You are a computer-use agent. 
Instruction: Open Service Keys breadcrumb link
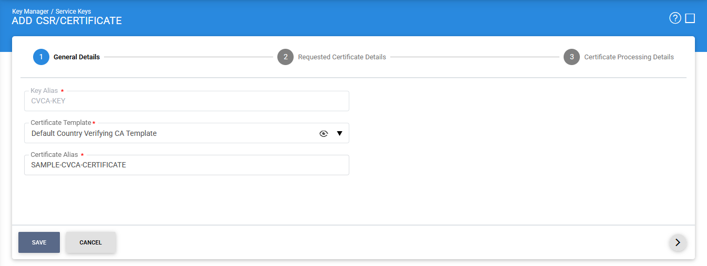(73, 11)
